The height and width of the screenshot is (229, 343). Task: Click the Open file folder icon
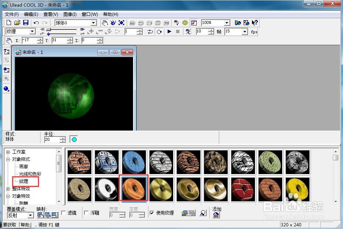click(17, 23)
